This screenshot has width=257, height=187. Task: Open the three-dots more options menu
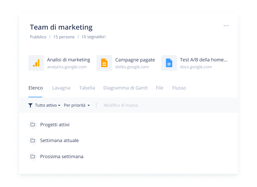(226, 26)
